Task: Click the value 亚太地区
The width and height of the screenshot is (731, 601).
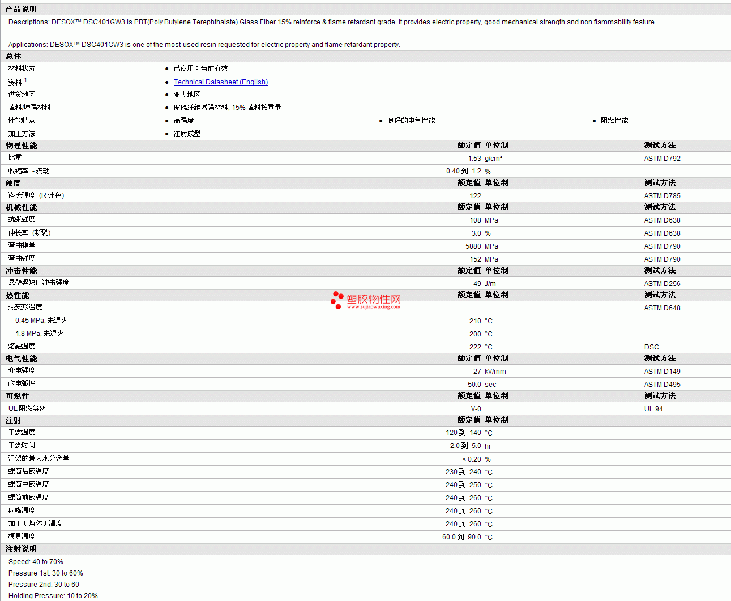Action: [x=187, y=95]
